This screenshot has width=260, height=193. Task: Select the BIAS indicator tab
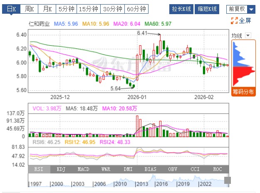[151, 169]
